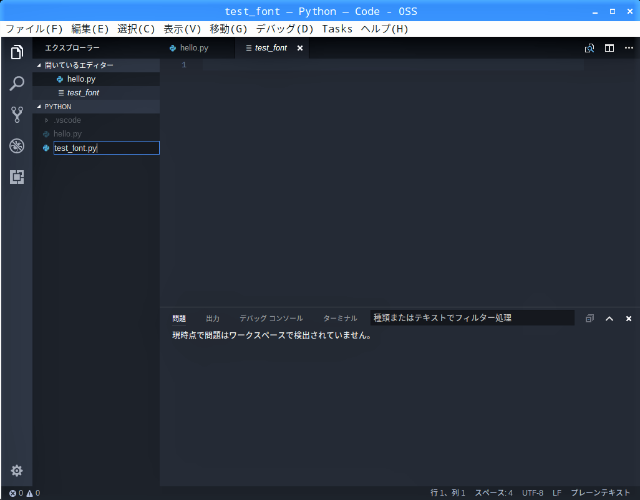Click 行 1、列 1 cursor position status

click(x=448, y=493)
